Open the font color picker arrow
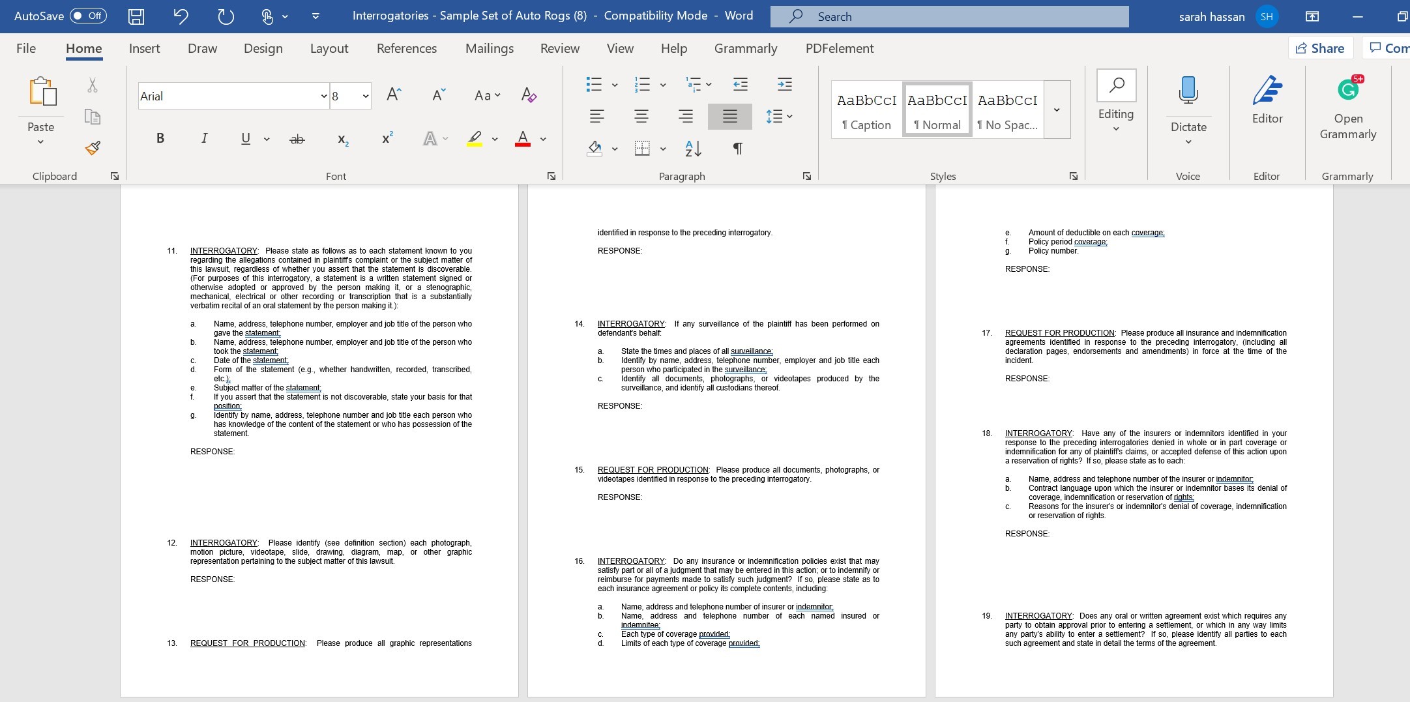 coord(542,139)
